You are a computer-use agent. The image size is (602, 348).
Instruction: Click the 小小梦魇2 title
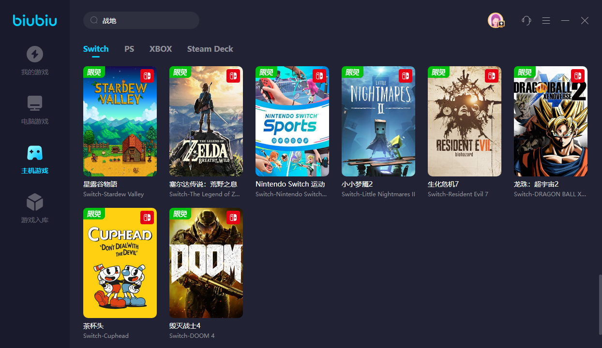357,184
